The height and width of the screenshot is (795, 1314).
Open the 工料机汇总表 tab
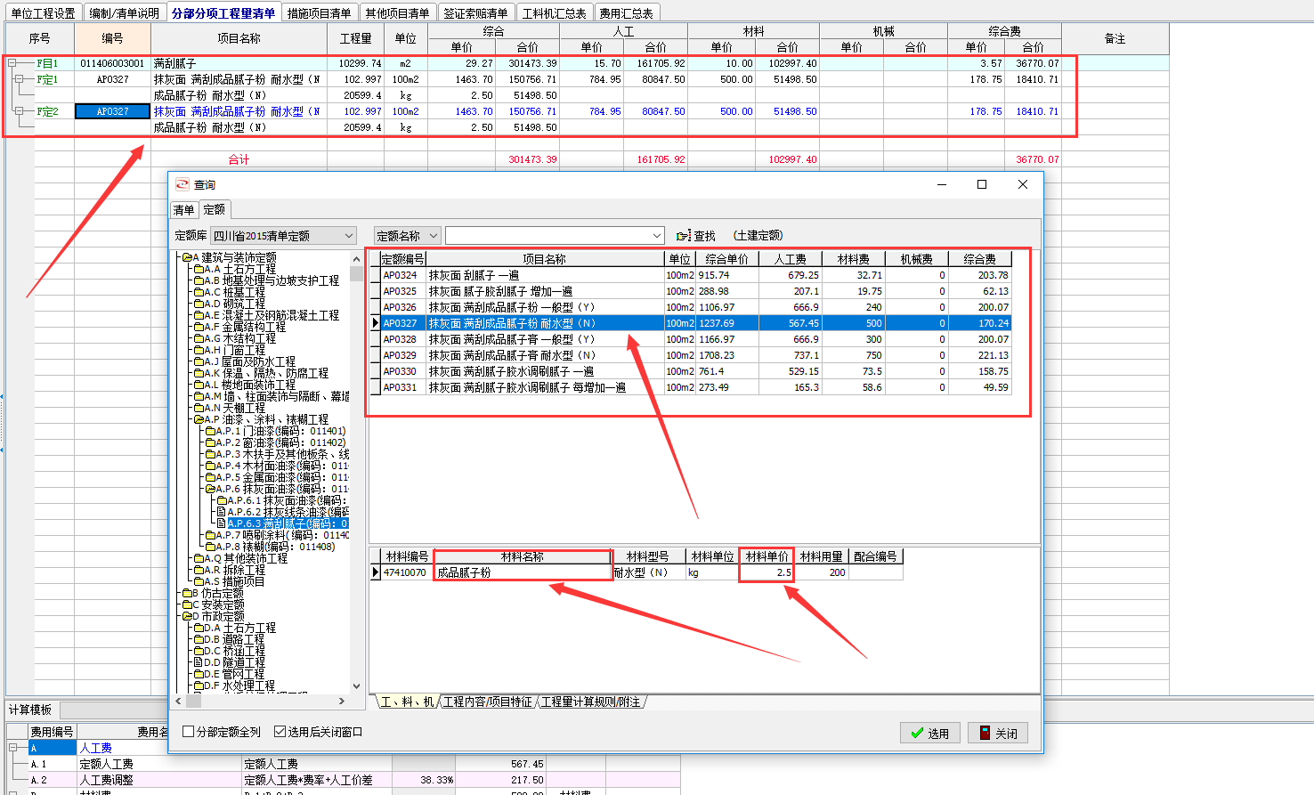click(x=554, y=13)
